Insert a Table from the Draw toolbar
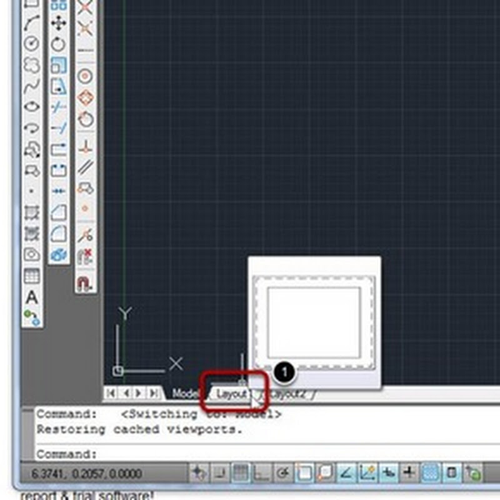Screen dimensions: 500x500 [32, 276]
